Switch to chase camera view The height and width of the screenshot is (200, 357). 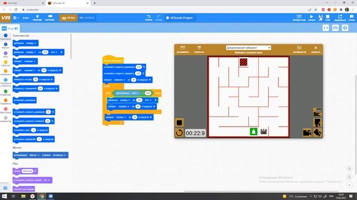click(x=307, y=133)
